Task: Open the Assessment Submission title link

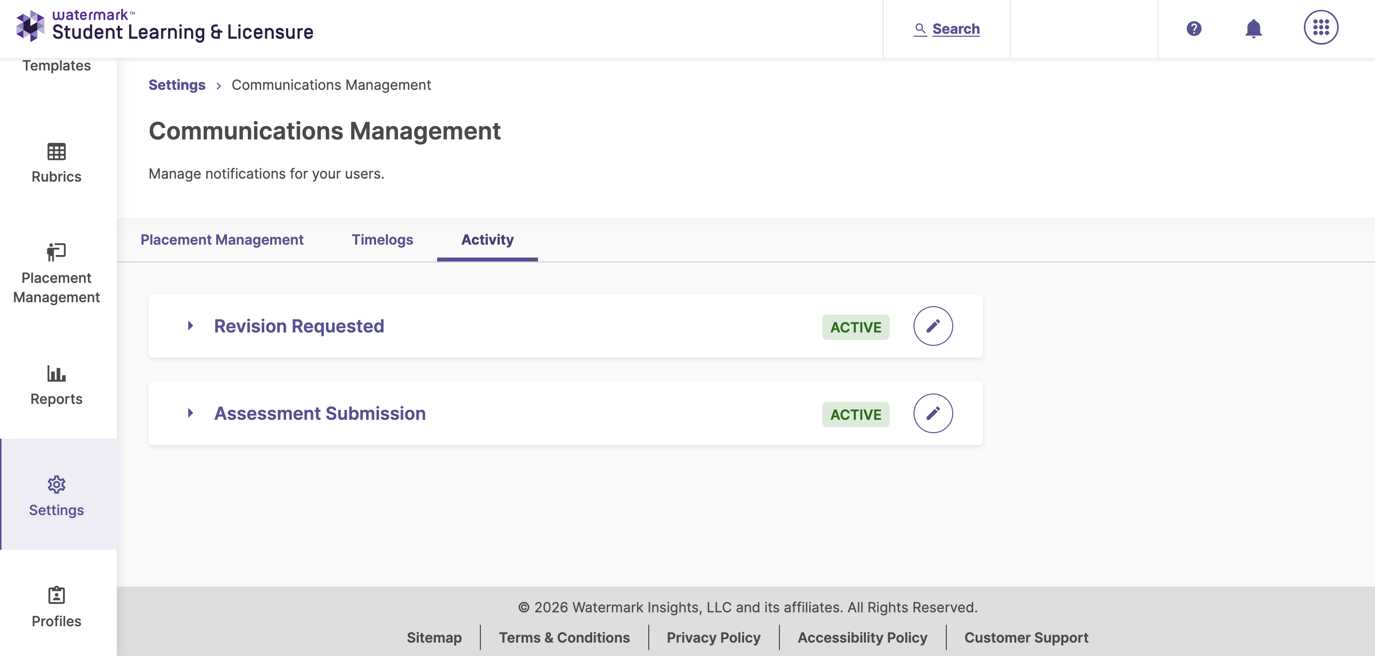Action: point(320,413)
